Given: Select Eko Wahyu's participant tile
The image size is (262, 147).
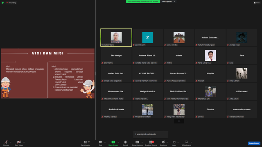Looking at the screenshot, I should [x=116, y=56].
